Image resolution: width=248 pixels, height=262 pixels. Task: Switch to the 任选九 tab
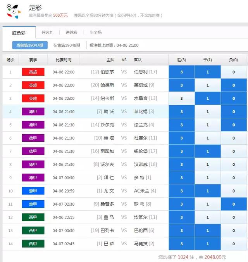pyautogui.click(x=47, y=32)
